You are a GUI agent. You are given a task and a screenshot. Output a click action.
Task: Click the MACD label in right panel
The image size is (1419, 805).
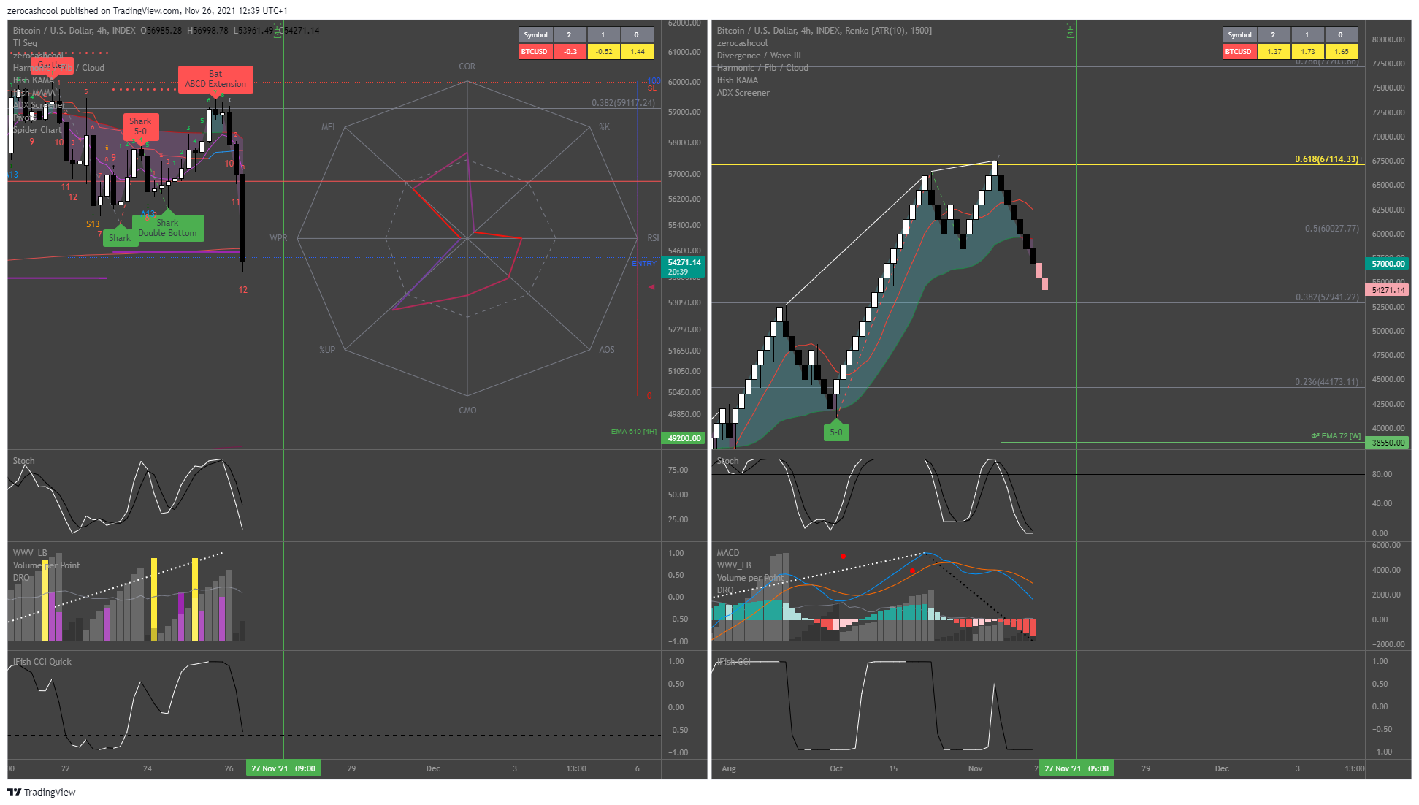(x=727, y=553)
